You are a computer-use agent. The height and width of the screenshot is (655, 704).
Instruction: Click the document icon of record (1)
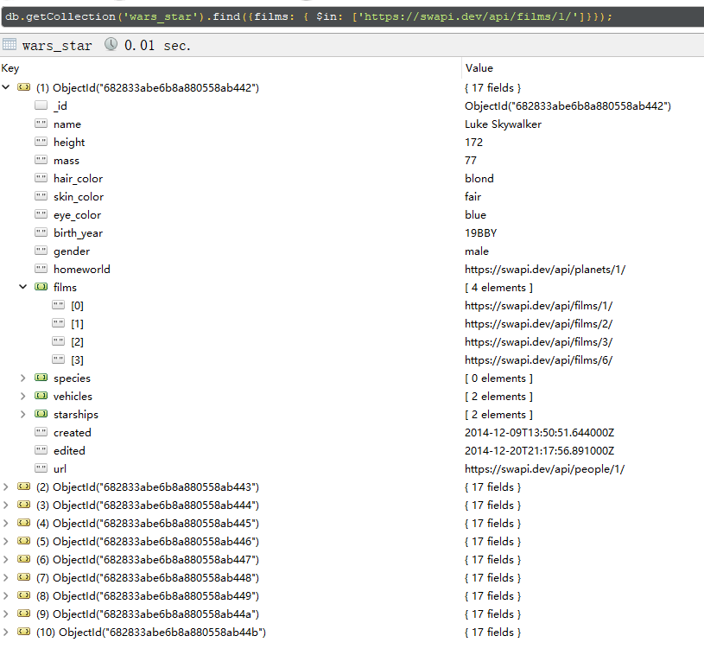click(x=24, y=87)
